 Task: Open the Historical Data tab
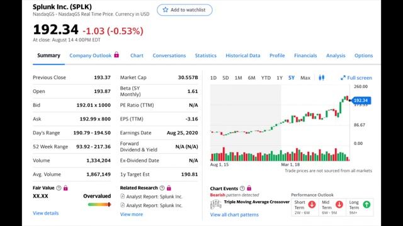click(x=243, y=56)
